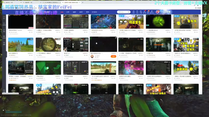Switch to the third browser tab
Screen dimensions: 209x117
point(51,3)
